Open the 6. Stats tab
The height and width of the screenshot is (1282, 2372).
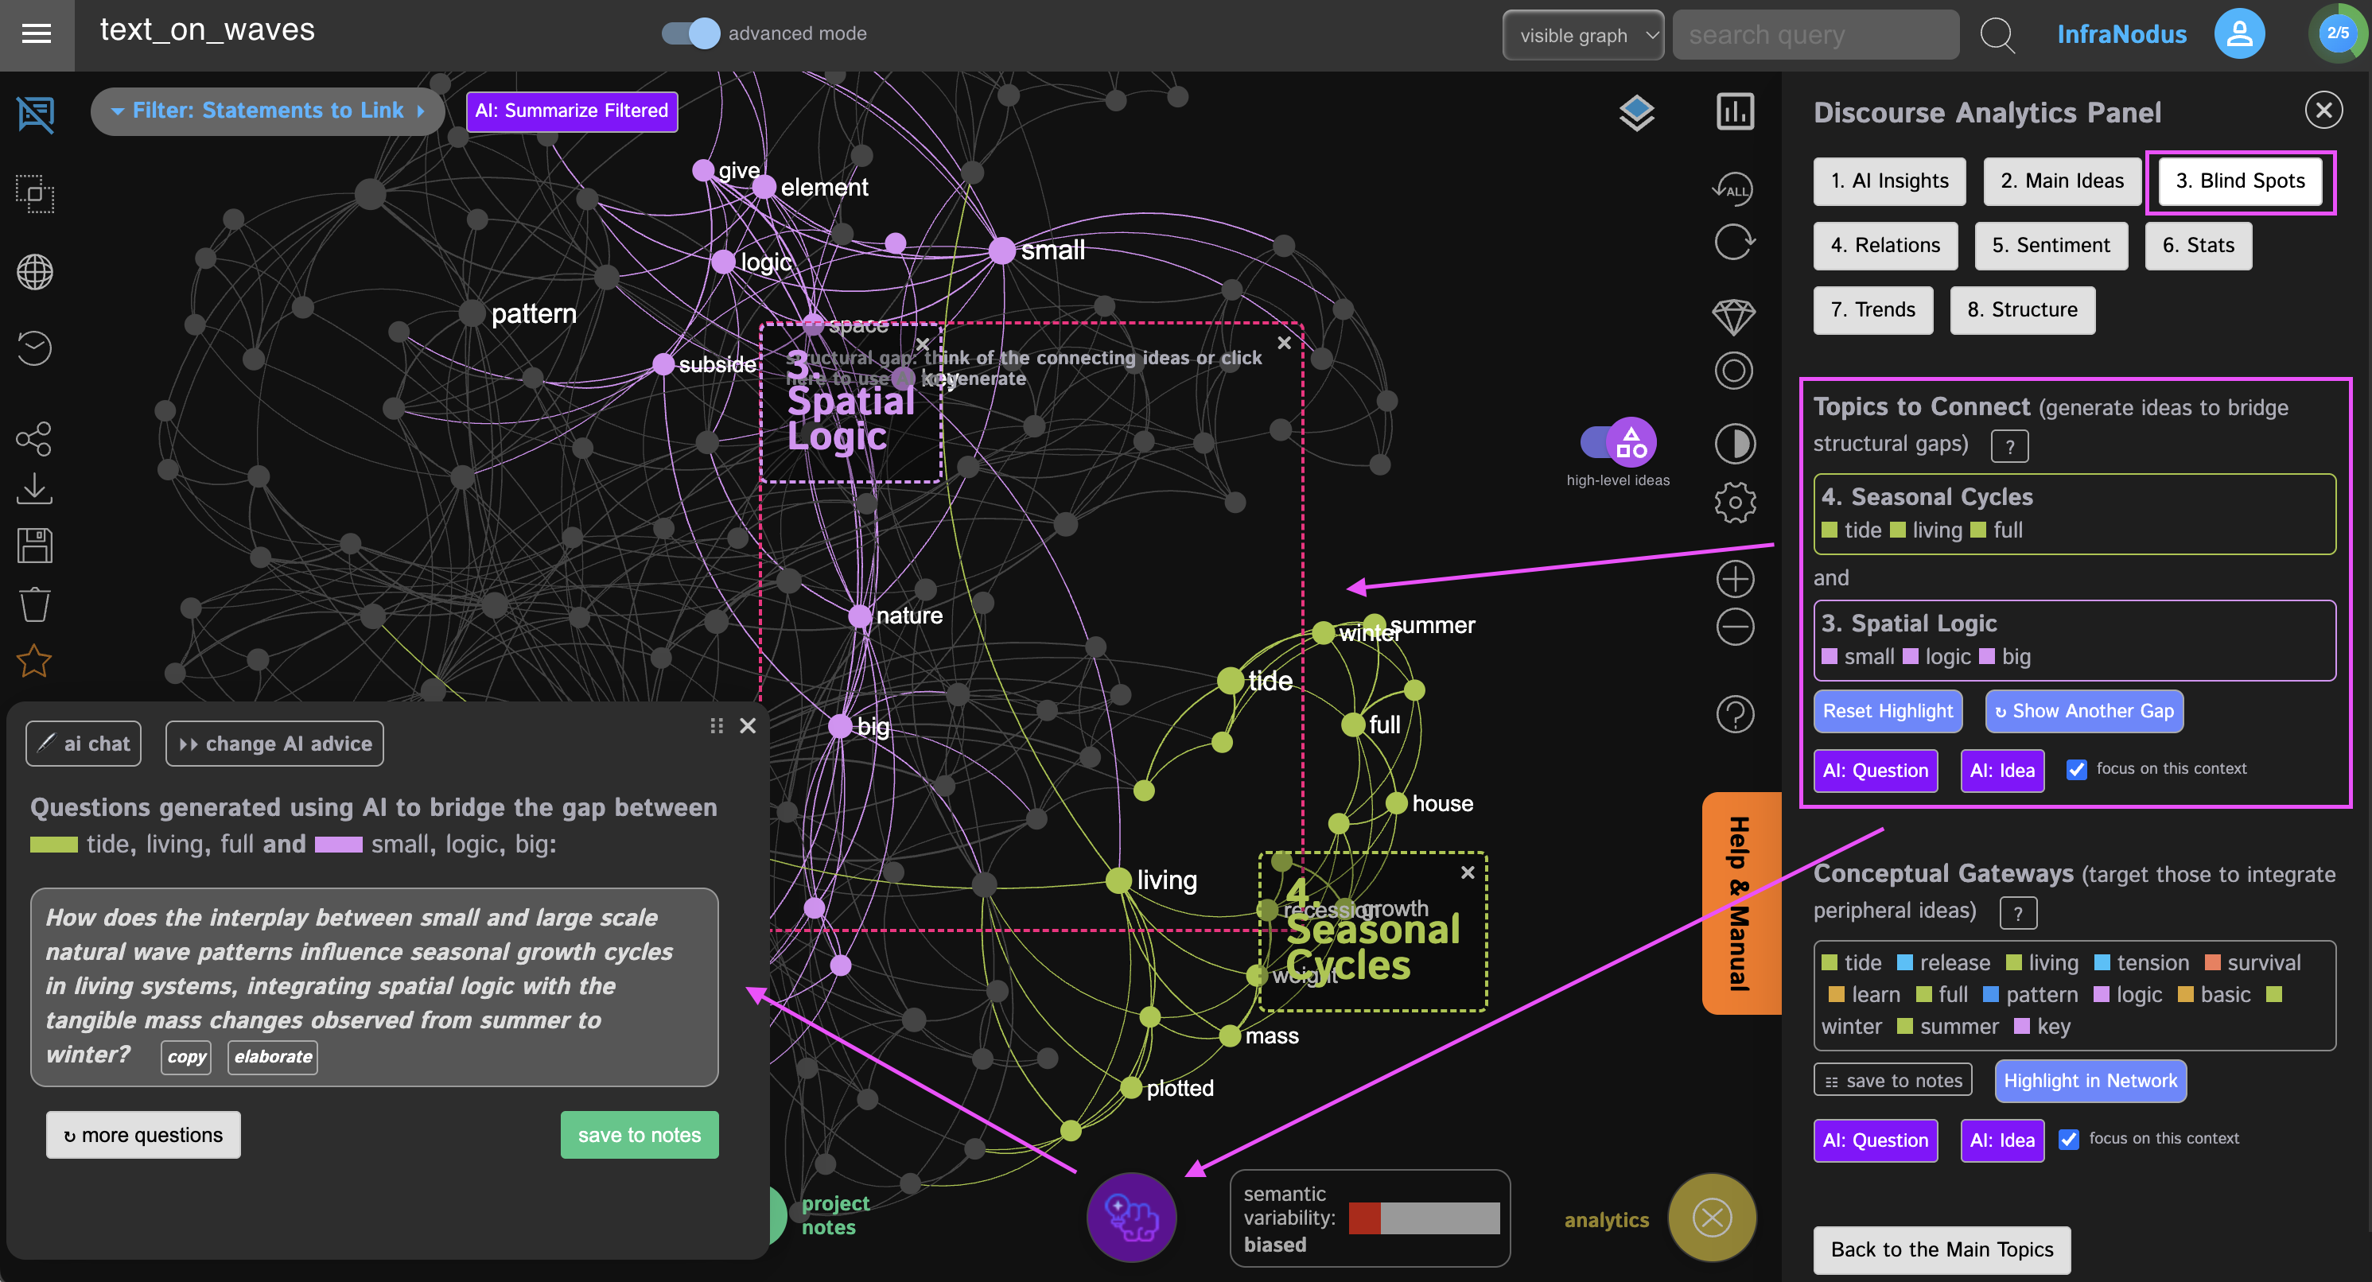point(2198,246)
